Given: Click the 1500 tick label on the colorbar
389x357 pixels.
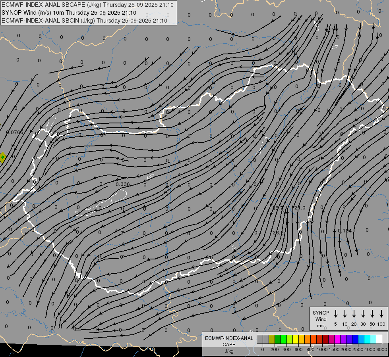Looking at the screenshot, I should (x=334, y=349).
